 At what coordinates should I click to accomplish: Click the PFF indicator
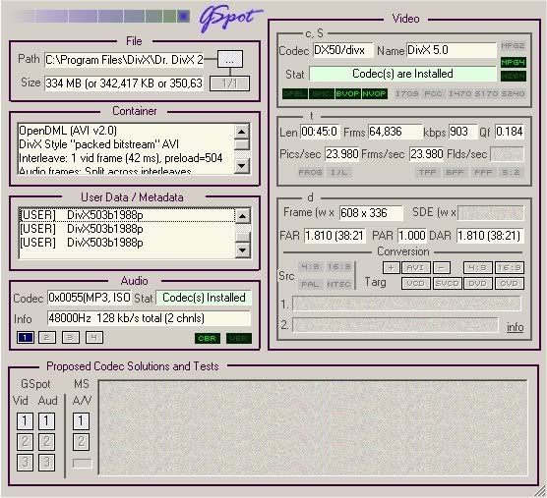[483, 173]
